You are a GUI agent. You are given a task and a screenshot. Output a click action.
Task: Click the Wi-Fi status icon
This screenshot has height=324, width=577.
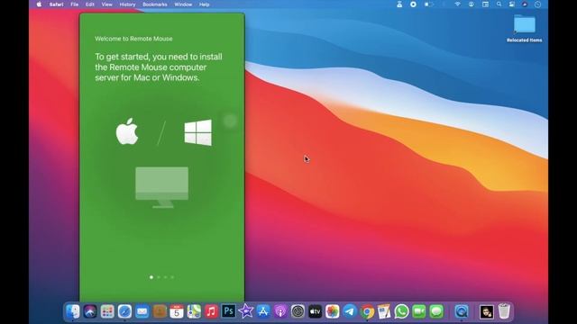click(x=457, y=4)
